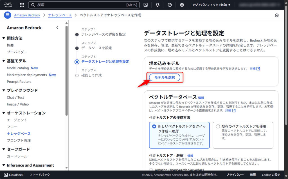Open the notifications bell
The height and width of the screenshot is (179, 288).
click(157, 5)
